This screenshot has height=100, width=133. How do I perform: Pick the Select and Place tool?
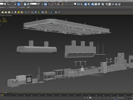click(29, 4)
